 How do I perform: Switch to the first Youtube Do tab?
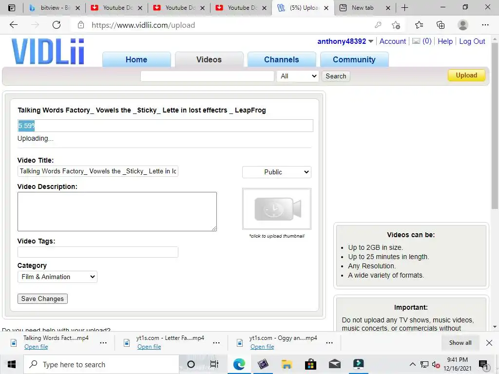(x=116, y=8)
